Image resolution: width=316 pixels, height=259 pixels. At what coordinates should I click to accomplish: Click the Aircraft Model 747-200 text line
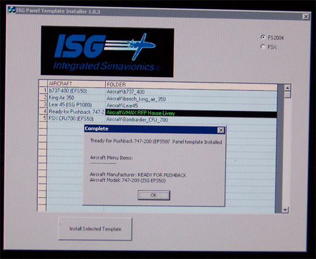click(x=128, y=180)
